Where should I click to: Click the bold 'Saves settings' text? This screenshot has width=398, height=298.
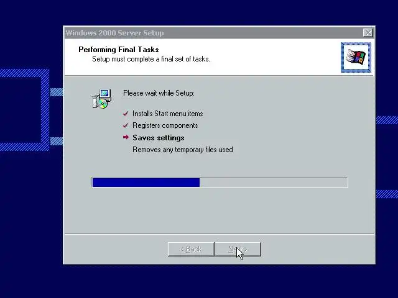coord(159,138)
